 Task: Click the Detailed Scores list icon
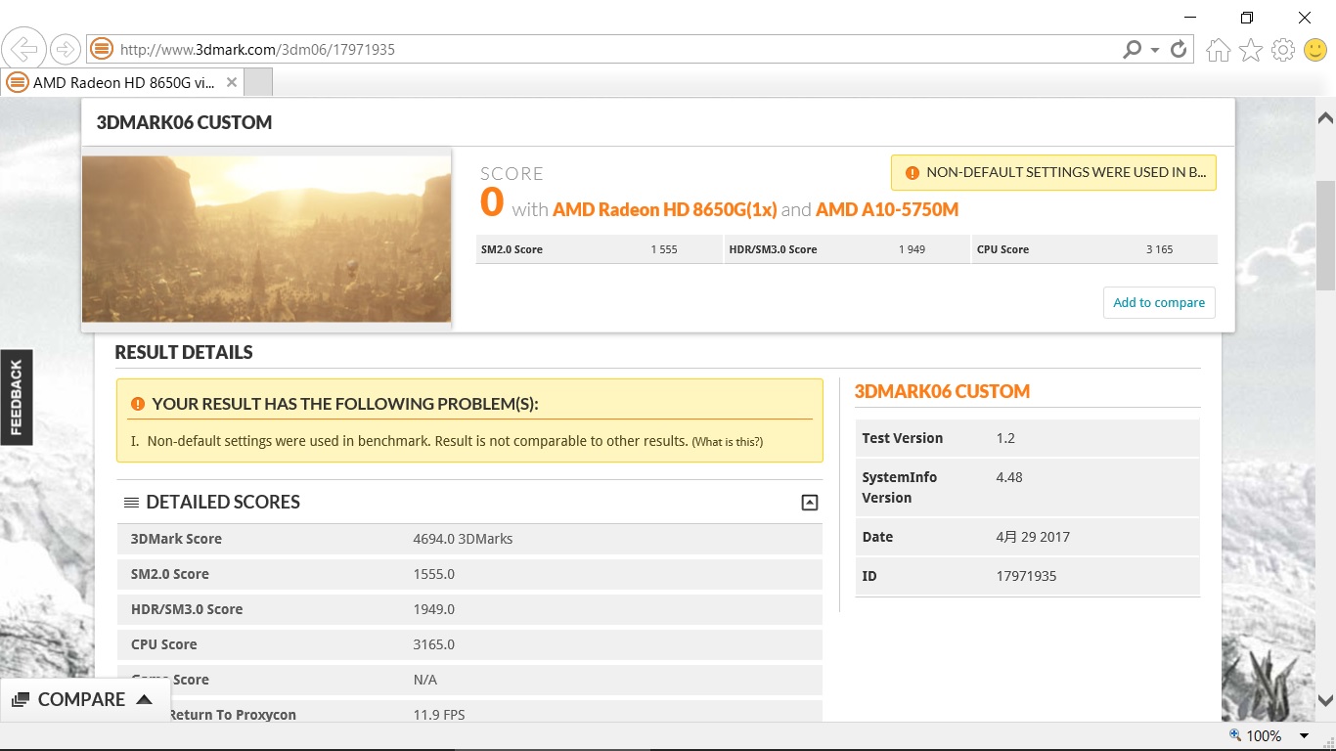click(131, 503)
